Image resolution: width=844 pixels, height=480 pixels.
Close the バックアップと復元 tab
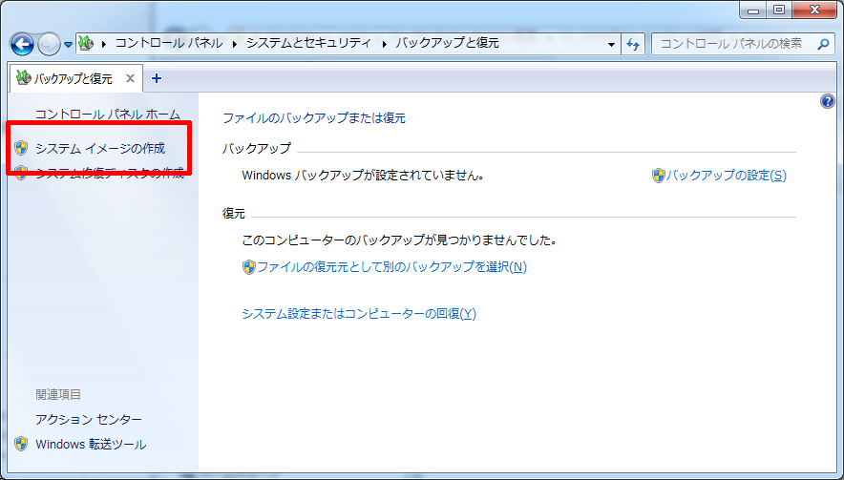click(x=131, y=78)
